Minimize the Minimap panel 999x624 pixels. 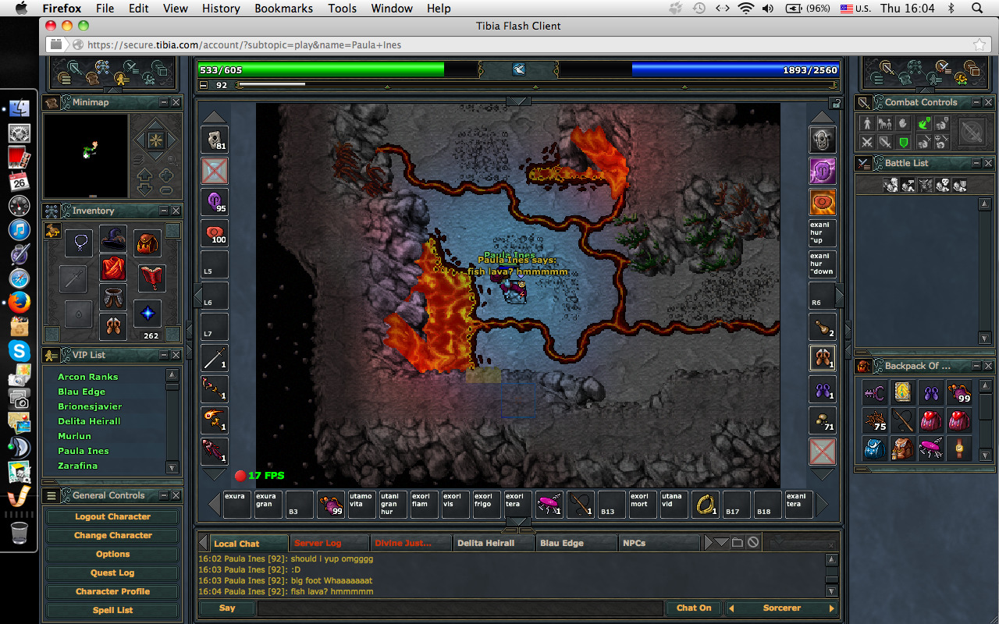click(x=164, y=102)
